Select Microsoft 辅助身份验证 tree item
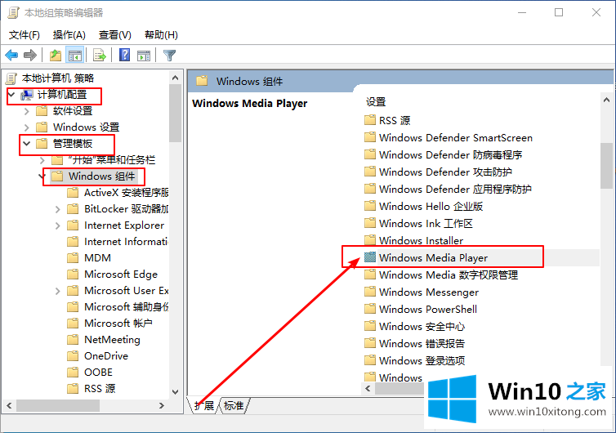 (x=126, y=306)
